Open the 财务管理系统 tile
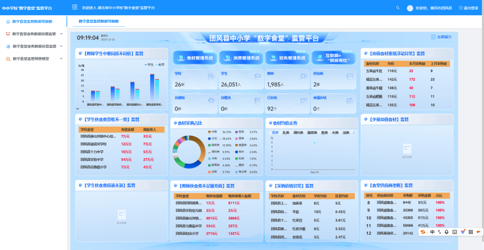Viewport: 484px width, 250px height. (288, 58)
